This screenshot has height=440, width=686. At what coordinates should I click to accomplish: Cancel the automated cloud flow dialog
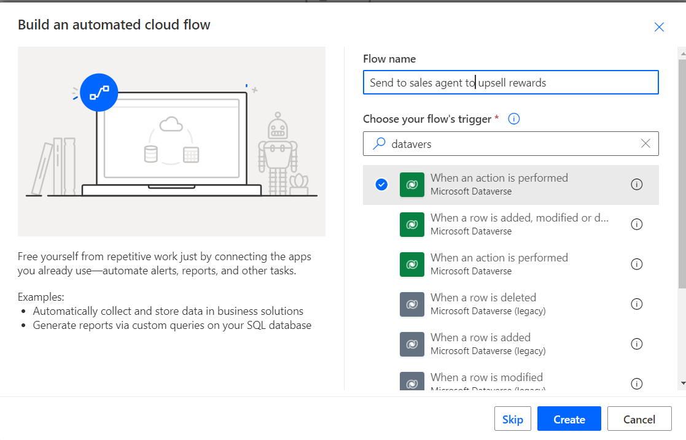click(x=639, y=419)
